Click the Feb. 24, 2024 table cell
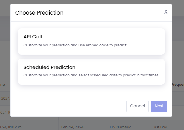Image resolution: width=184 pixels, height=130 pixels. click(72, 127)
